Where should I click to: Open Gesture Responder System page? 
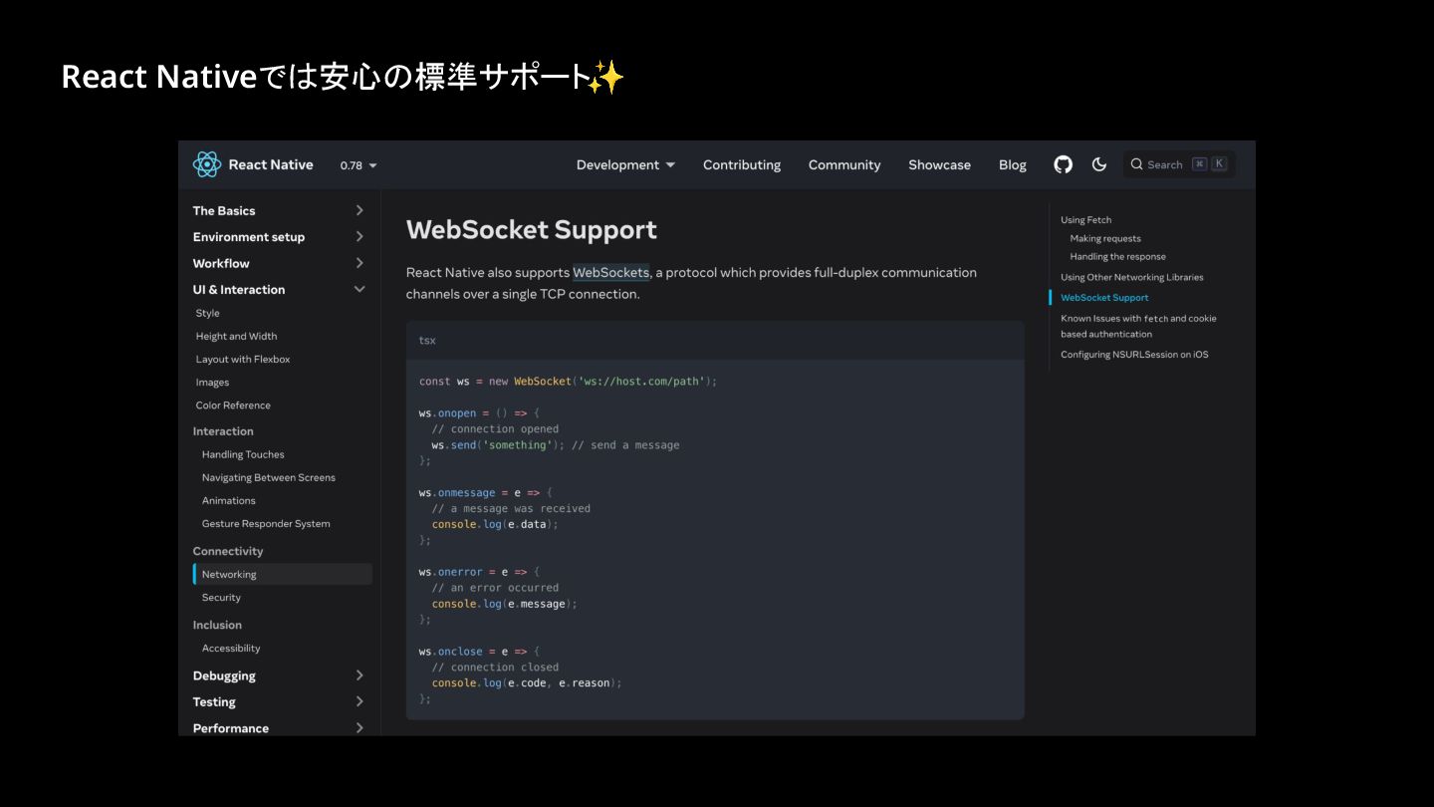click(266, 523)
